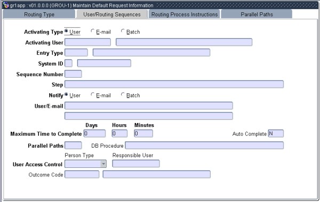Viewport: 320px width, 202px height.
Task: Click the Responsible User field
Action: [136, 164]
